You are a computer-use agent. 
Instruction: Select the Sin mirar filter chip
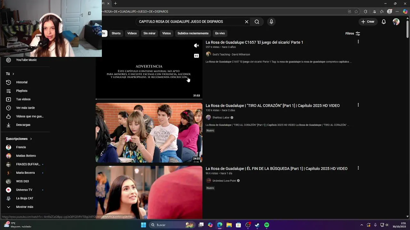point(149,33)
